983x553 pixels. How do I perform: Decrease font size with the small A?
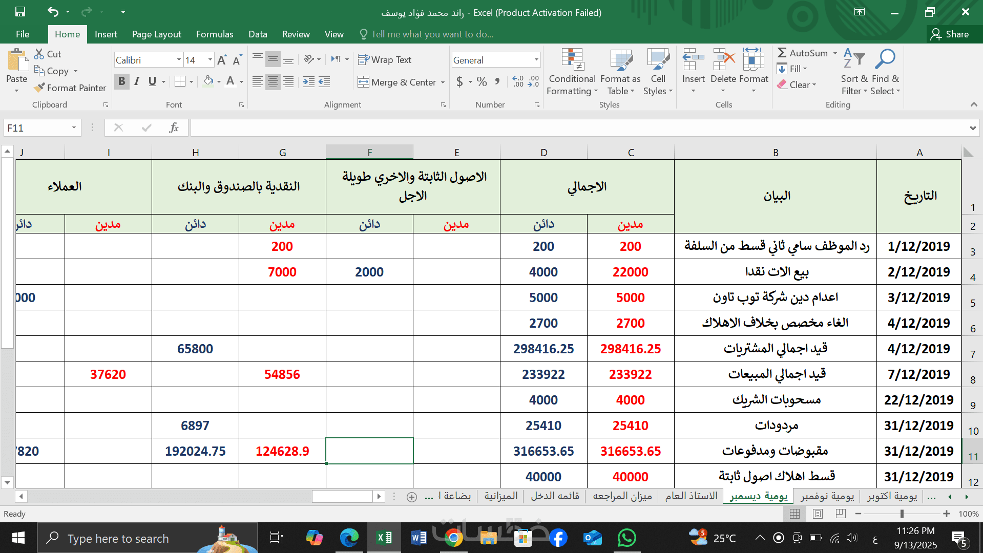(x=237, y=60)
